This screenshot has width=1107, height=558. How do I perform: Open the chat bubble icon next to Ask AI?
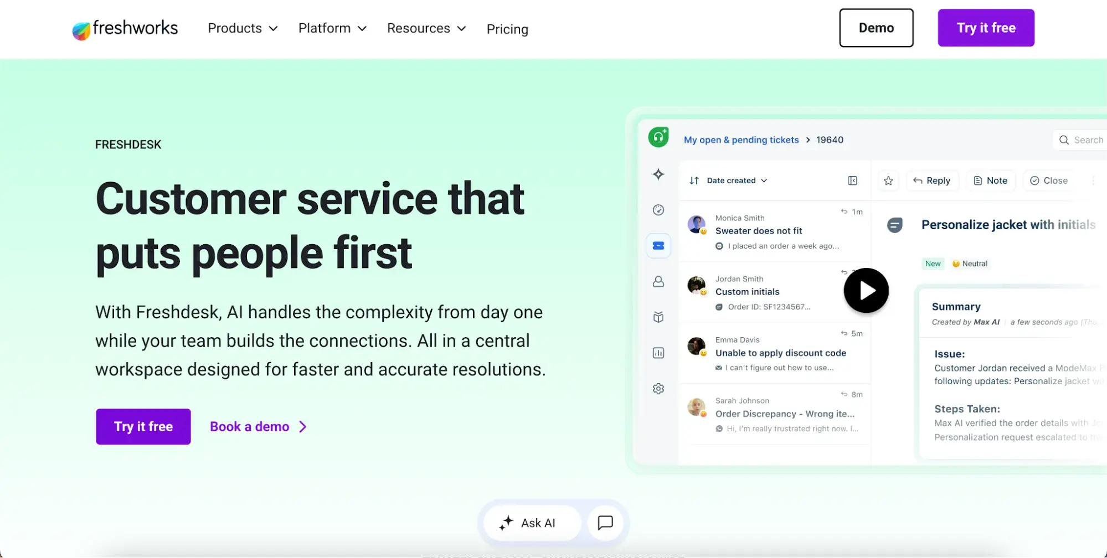click(x=605, y=523)
